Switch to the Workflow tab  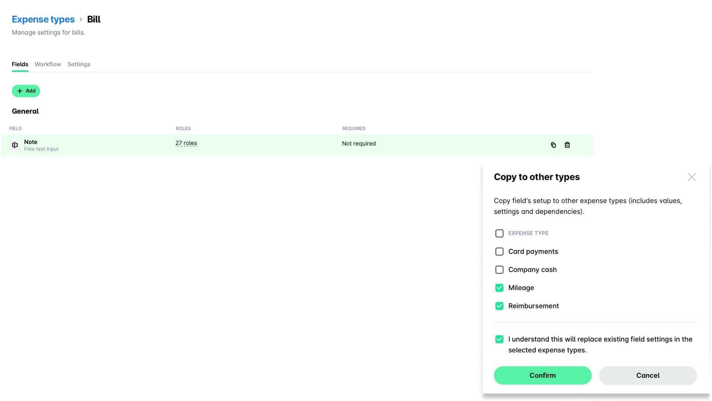tap(48, 64)
